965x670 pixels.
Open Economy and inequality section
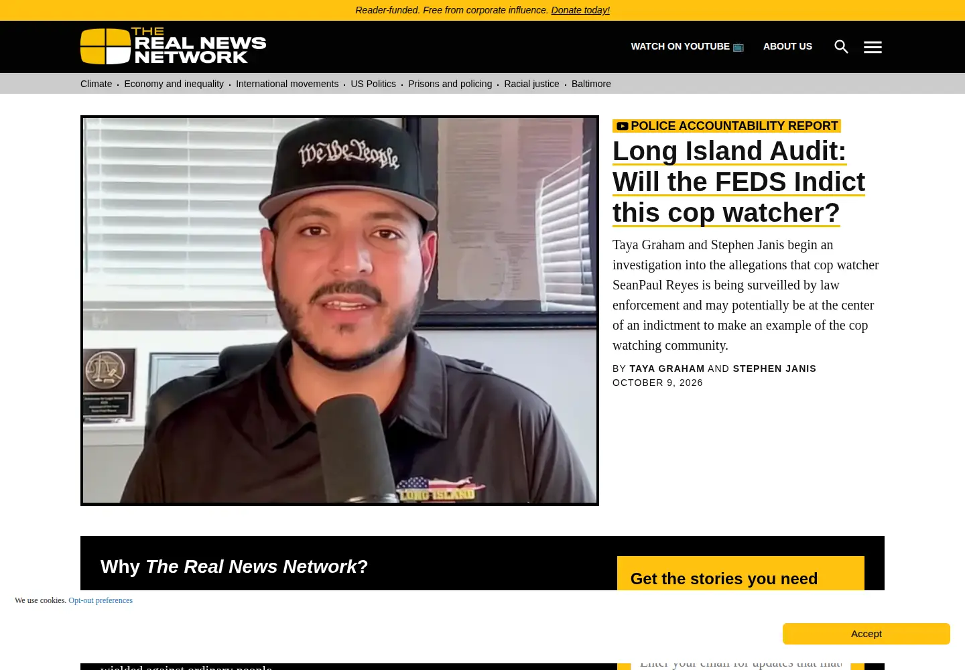[174, 84]
